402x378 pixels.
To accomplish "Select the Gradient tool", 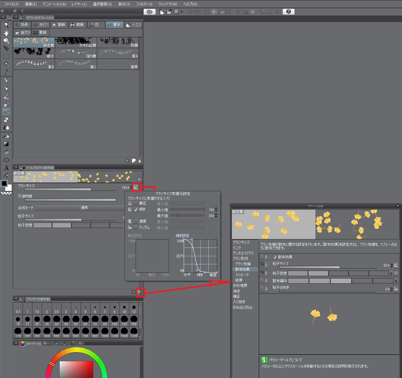I will (x=6, y=144).
